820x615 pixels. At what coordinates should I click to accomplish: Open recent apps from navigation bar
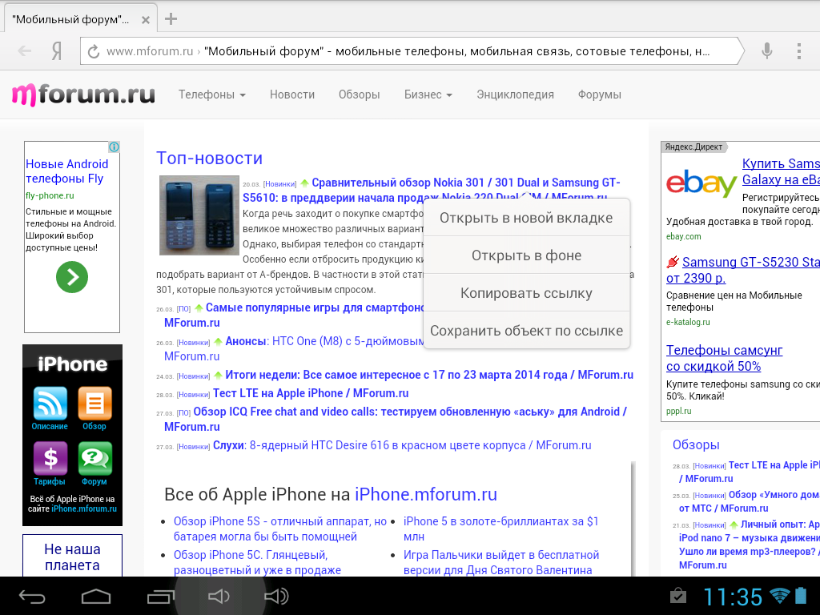pyautogui.click(x=159, y=597)
